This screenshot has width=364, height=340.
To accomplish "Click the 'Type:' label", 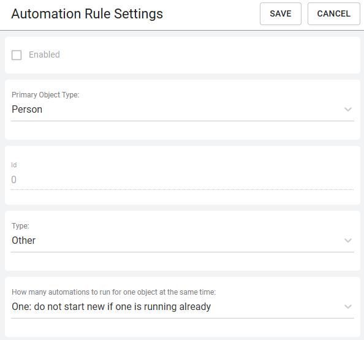I will [20, 226].
